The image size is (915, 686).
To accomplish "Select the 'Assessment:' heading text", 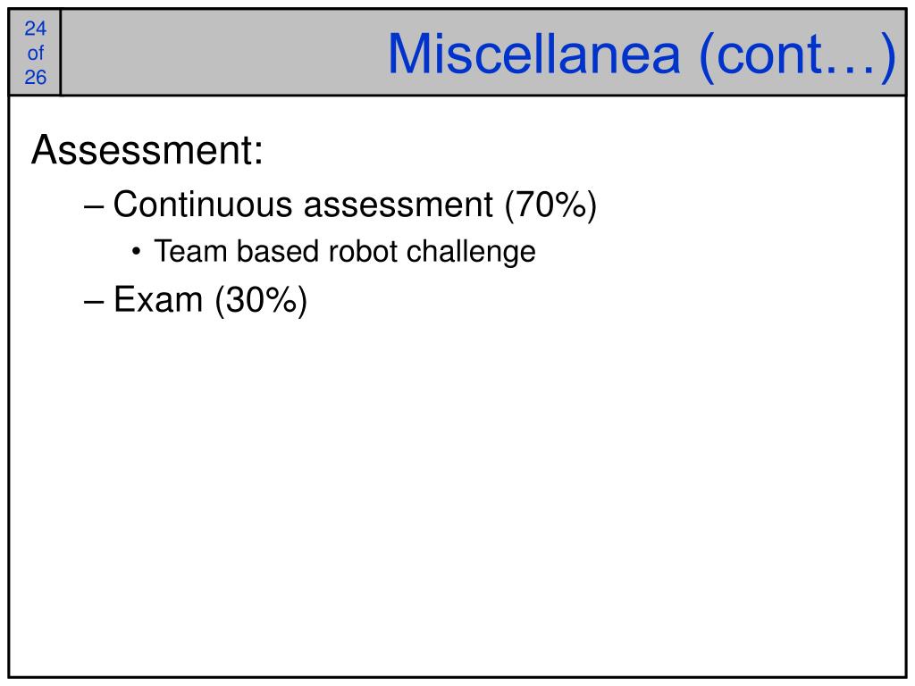I will coord(147,150).
